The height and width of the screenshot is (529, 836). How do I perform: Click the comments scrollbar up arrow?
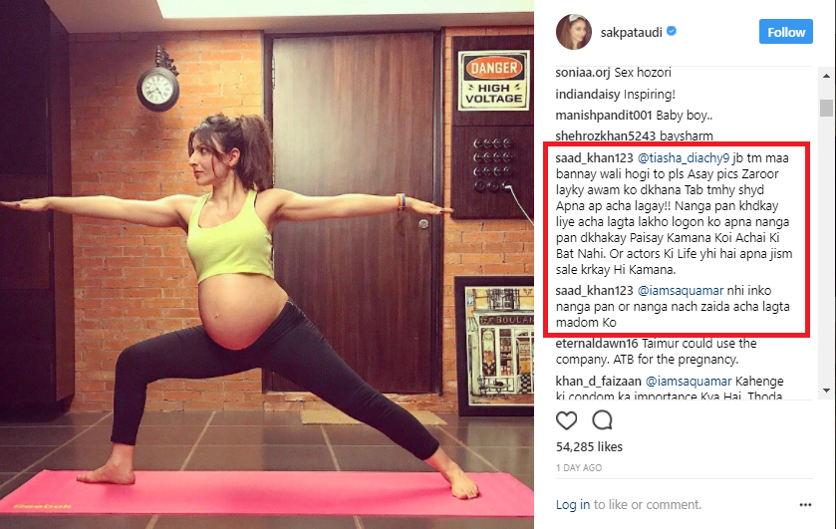(826, 77)
